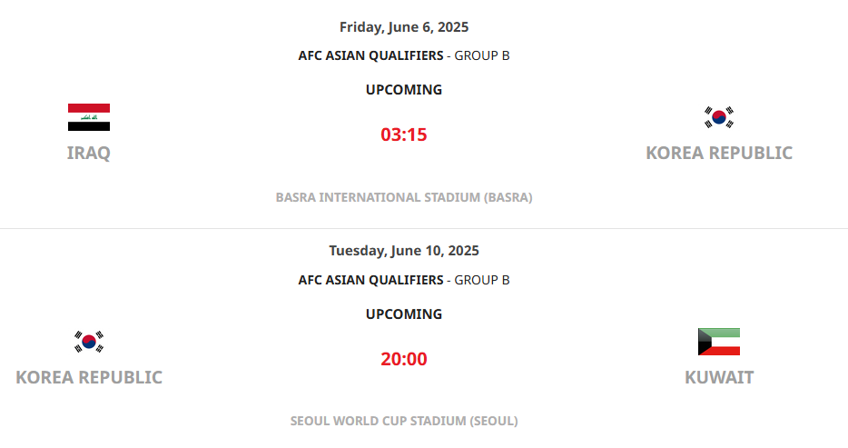The image size is (848, 448).
Task: Click the Tuesday, June 10, 2025 date heading
Action: click(404, 251)
